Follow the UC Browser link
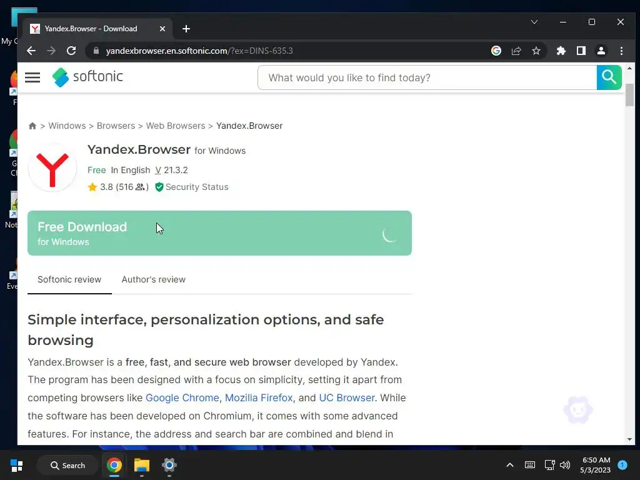Viewport: 640px width, 480px height. [x=347, y=397]
